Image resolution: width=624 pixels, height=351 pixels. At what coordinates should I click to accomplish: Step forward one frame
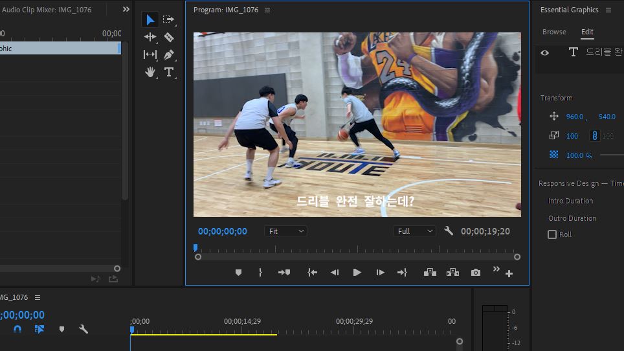380,273
